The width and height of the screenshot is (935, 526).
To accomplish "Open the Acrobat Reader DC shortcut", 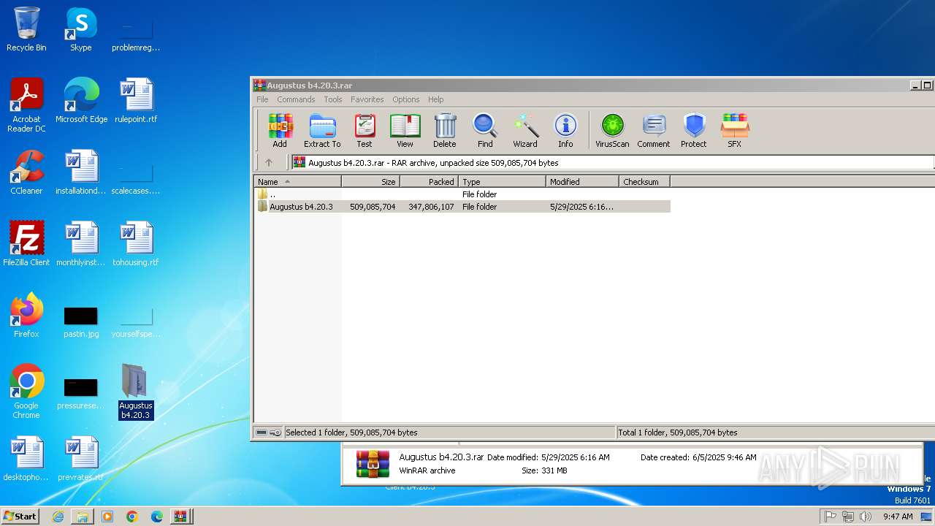I will [x=26, y=105].
